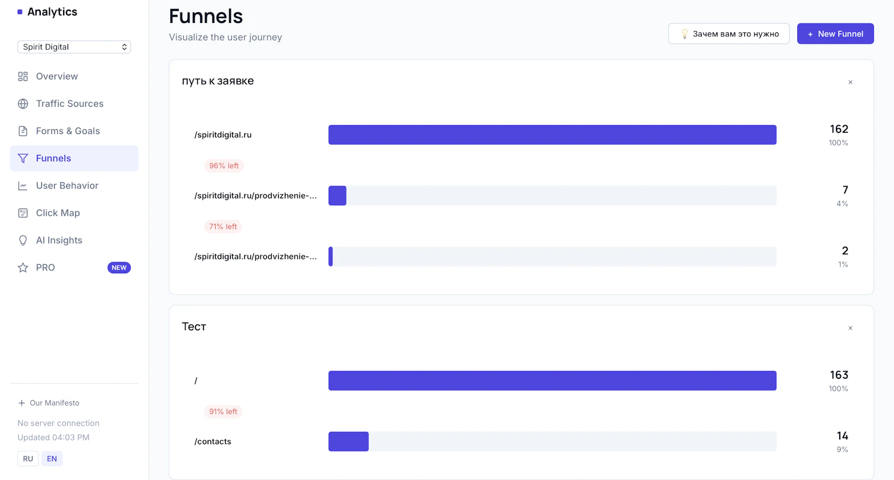The height and width of the screenshot is (480, 894).
Task: Open the Spirit Digital site selector
Action: click(x=74, y=47)
